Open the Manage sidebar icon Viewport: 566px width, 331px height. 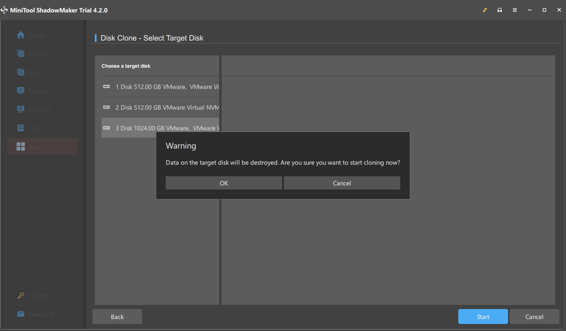coord(21,110)
